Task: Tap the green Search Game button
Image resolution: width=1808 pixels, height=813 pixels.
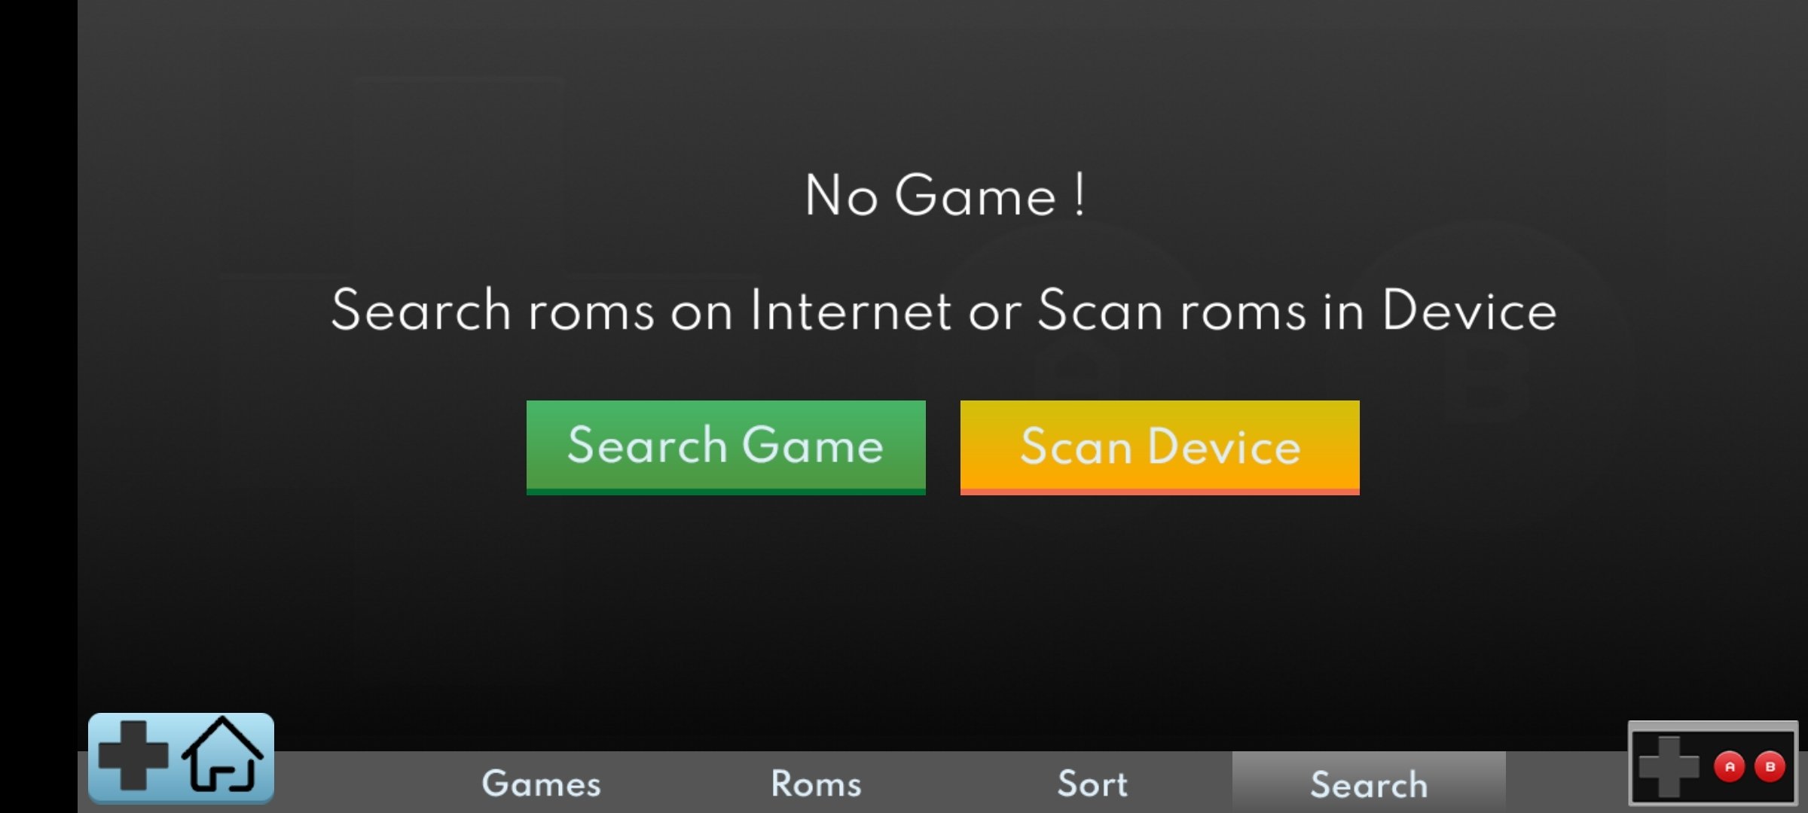Action: click(725, 447)
